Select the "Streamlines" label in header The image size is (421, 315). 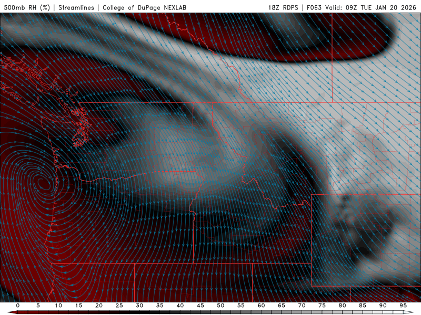coord(76,7)
